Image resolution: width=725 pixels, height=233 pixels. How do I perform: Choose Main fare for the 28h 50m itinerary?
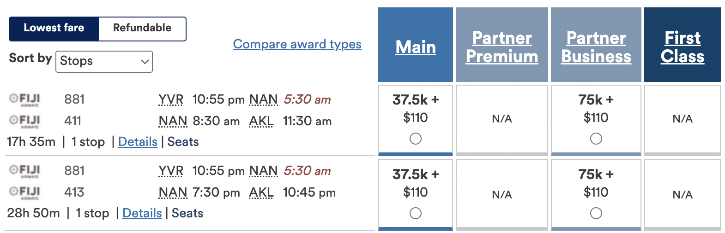click(x=416, y=213)
